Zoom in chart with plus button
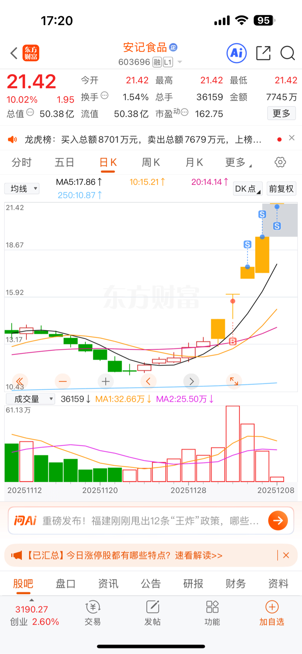Screen dimensions: 302x654 [105, 381]
